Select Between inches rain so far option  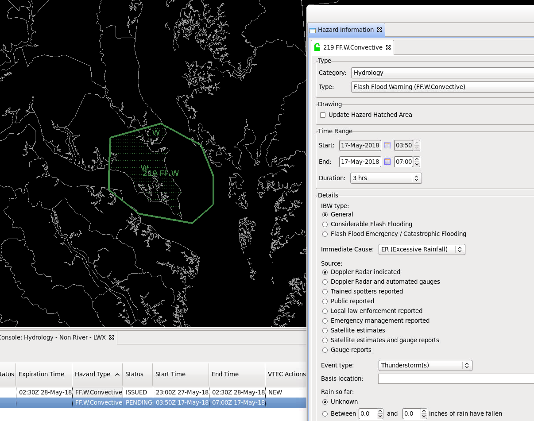coord(325,414)
